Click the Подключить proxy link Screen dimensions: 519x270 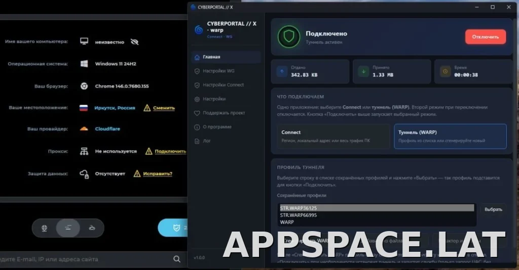[x=170, y=151]
